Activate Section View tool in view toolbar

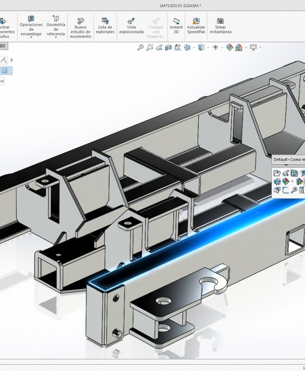(x=168, y=47)
